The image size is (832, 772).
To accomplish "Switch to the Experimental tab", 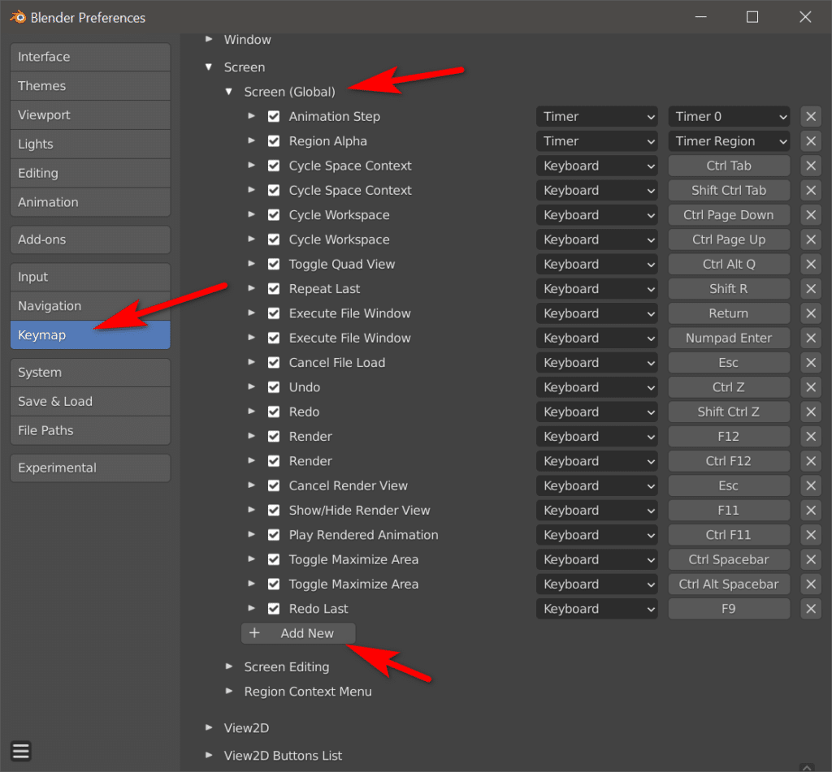I will (x=90, y=468).
